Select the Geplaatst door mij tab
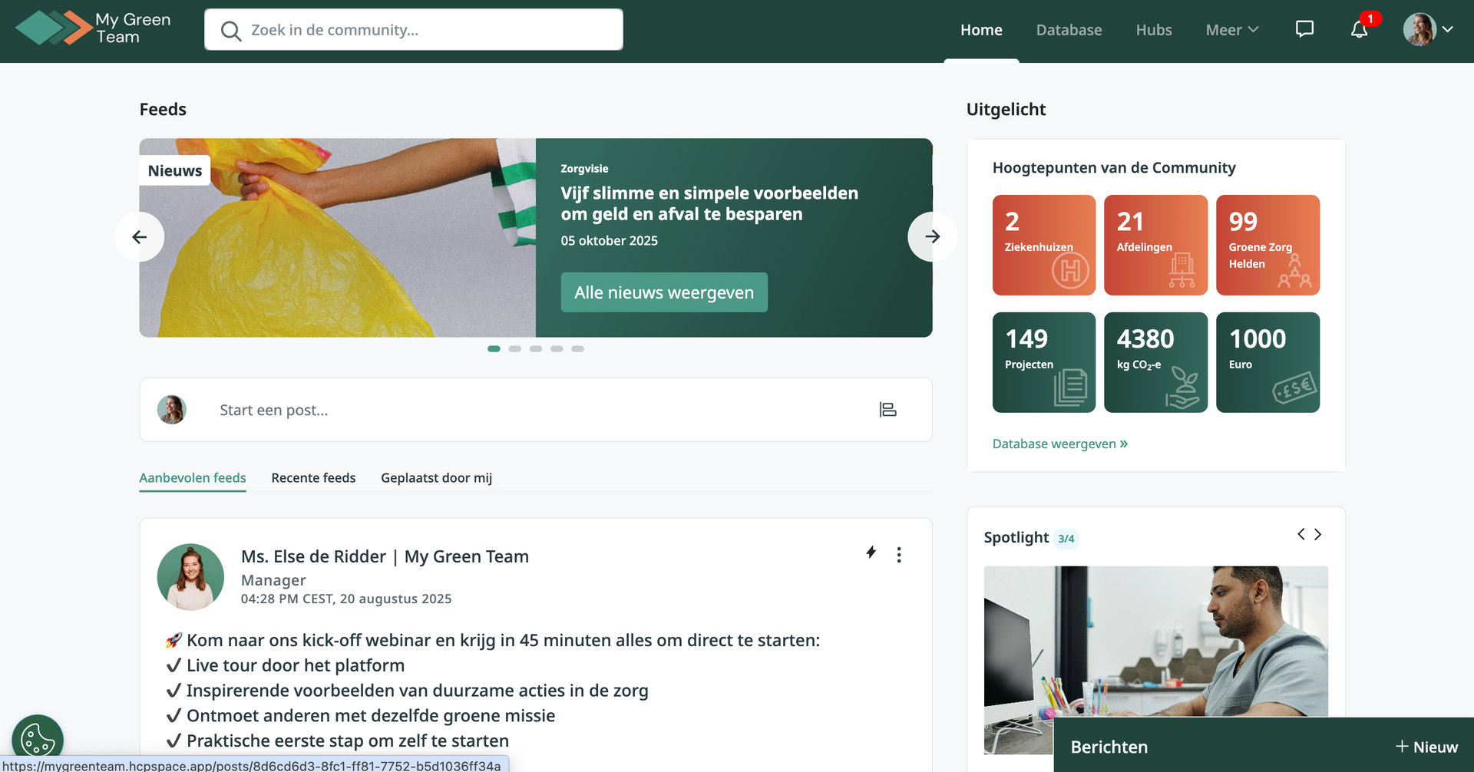This screenshot has height=772, width=1474. pyautogui.click(x=436, y=478)
